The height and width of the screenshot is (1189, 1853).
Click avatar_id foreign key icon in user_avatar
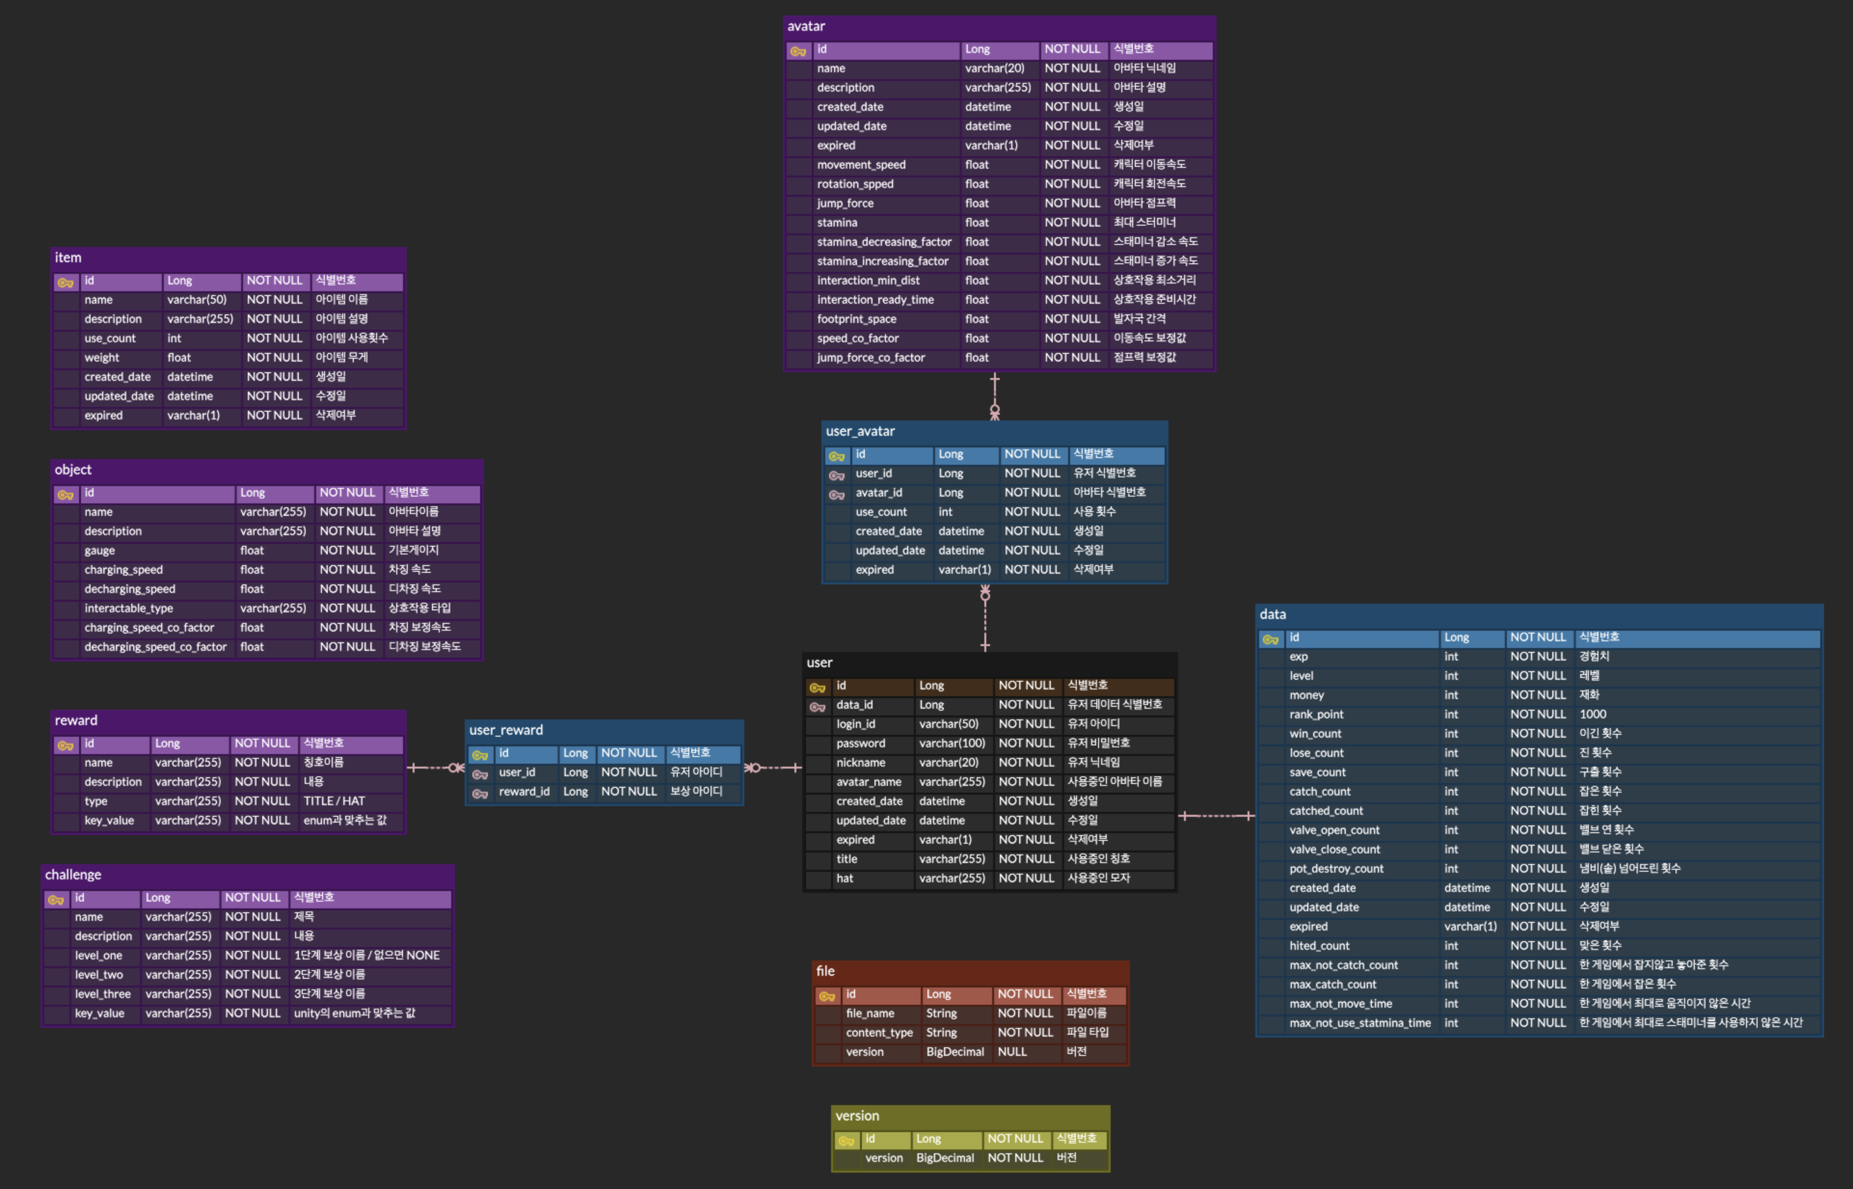point(836,494)
